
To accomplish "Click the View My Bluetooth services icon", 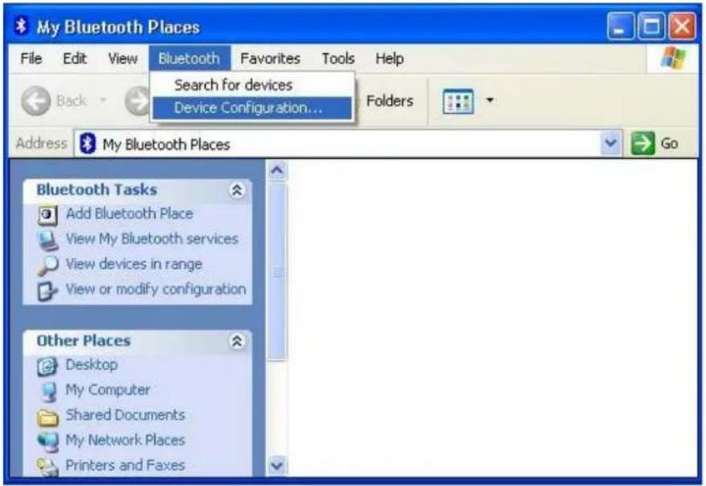I will click(x=47, y=241).
